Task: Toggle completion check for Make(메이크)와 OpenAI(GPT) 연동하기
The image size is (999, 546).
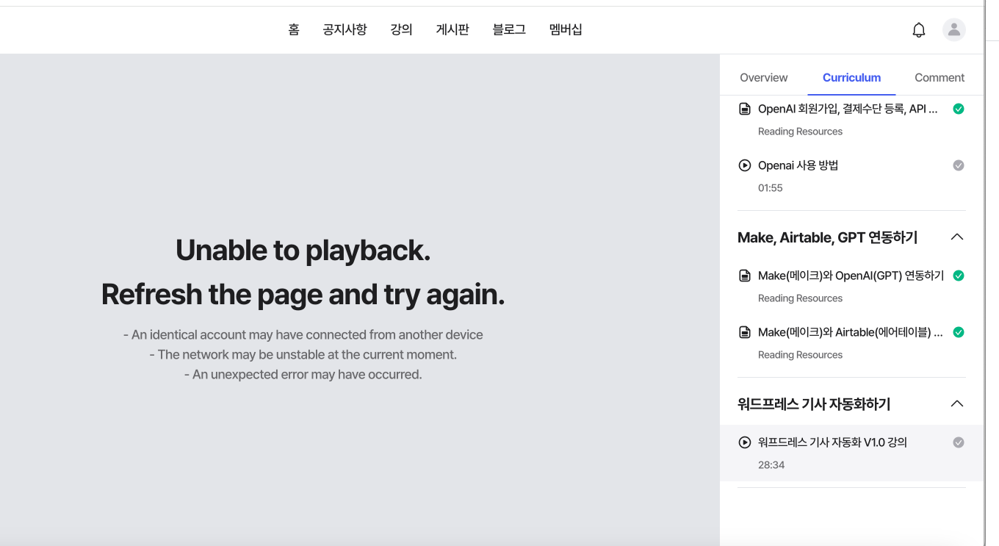Action: tap(959, 276)
